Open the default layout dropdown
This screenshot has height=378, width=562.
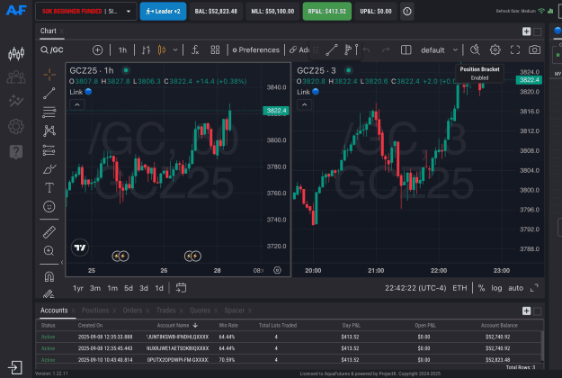click(x=440, y=49)
